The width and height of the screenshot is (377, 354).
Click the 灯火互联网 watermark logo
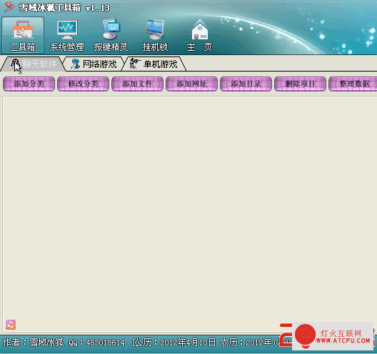click(x=333, y=336)
